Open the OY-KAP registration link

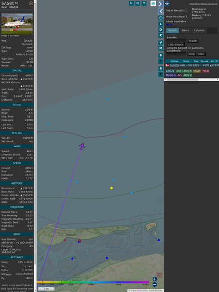click(28, 41)
